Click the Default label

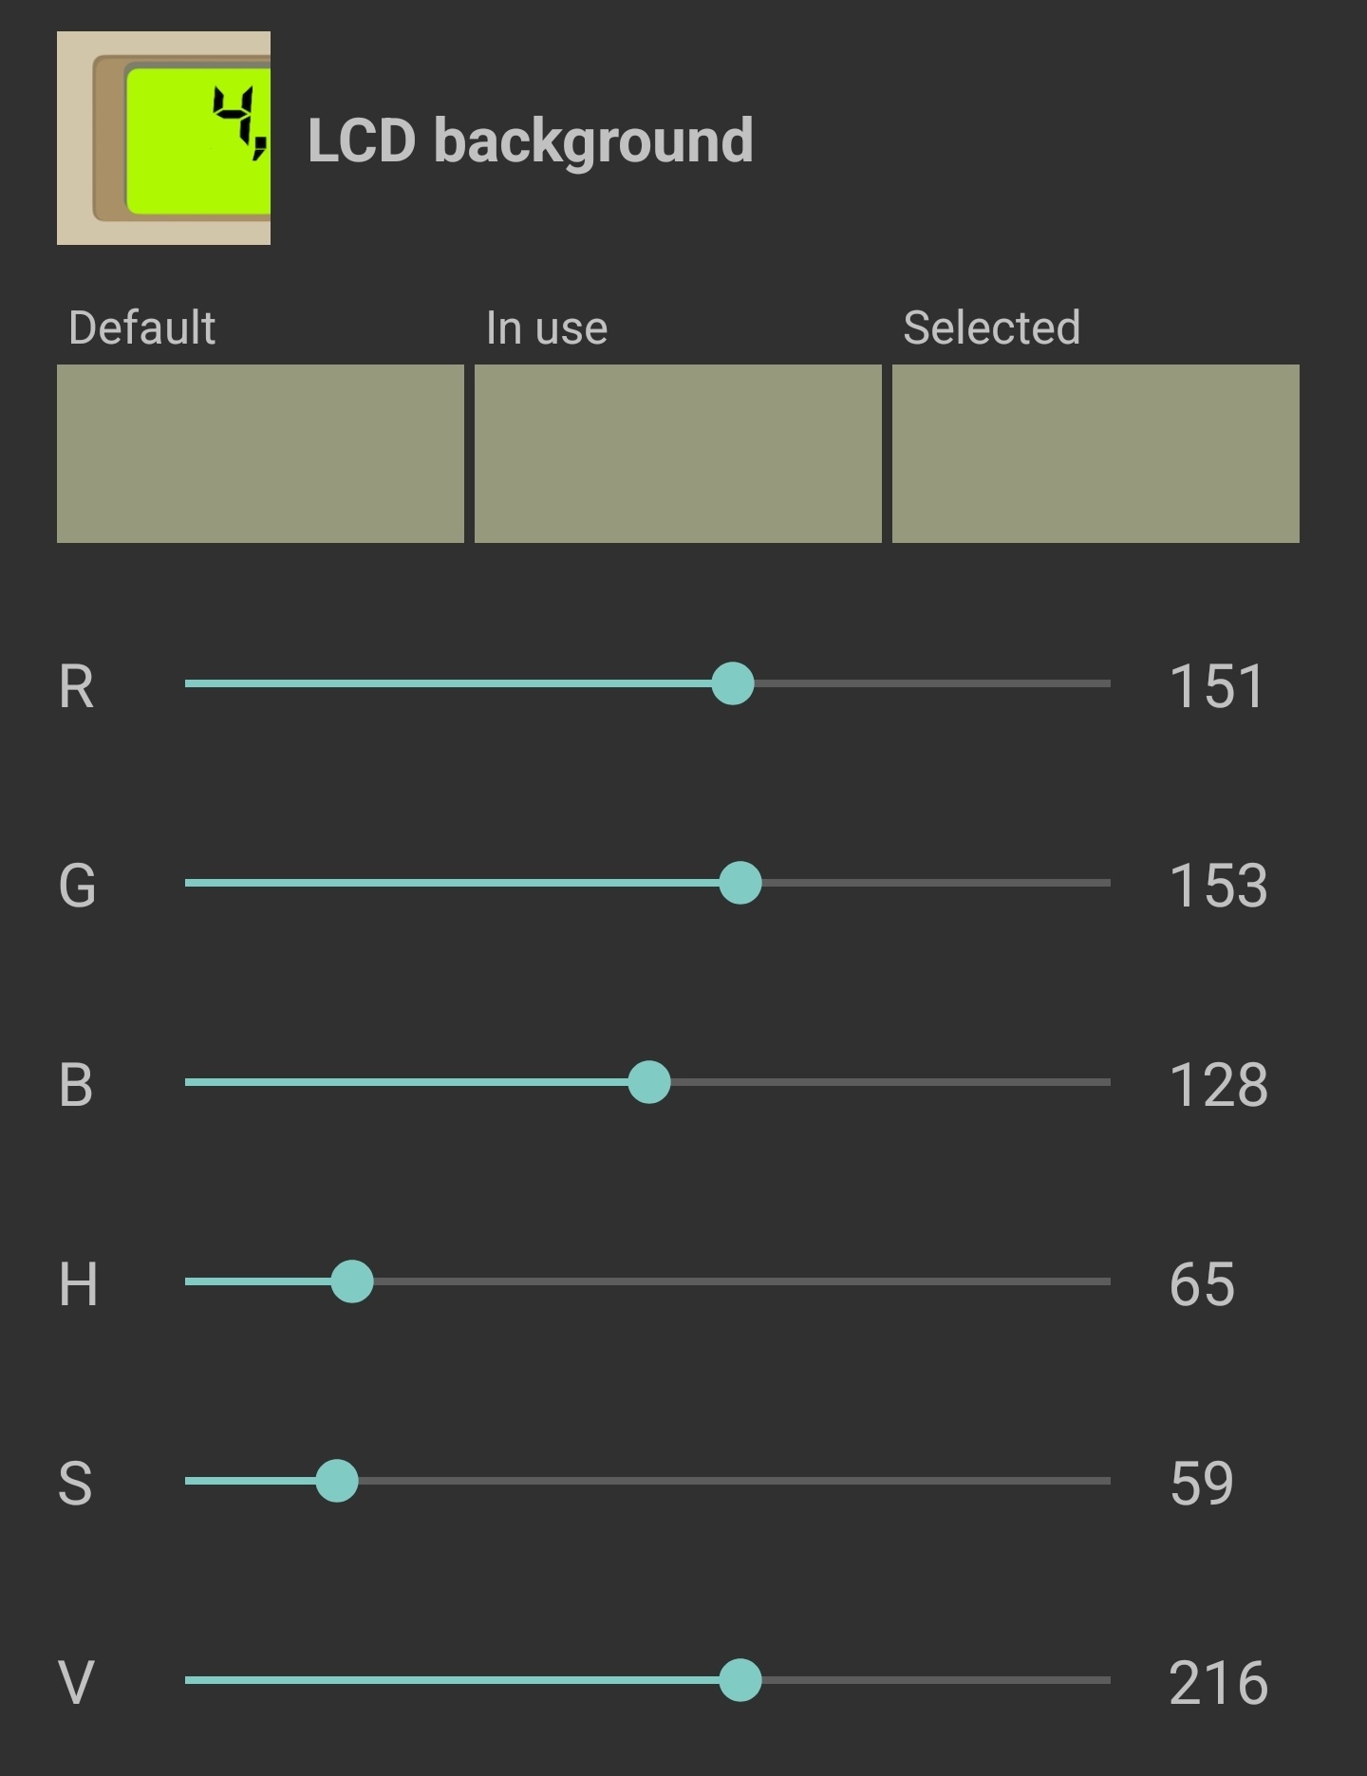142,327
